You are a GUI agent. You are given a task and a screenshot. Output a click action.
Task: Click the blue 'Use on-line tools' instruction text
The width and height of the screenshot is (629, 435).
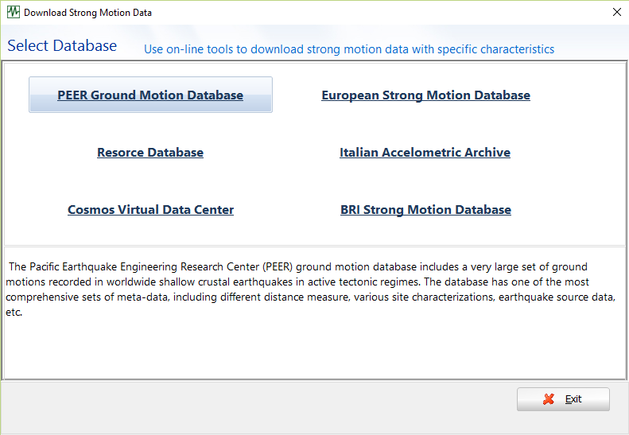click(348, 49)
